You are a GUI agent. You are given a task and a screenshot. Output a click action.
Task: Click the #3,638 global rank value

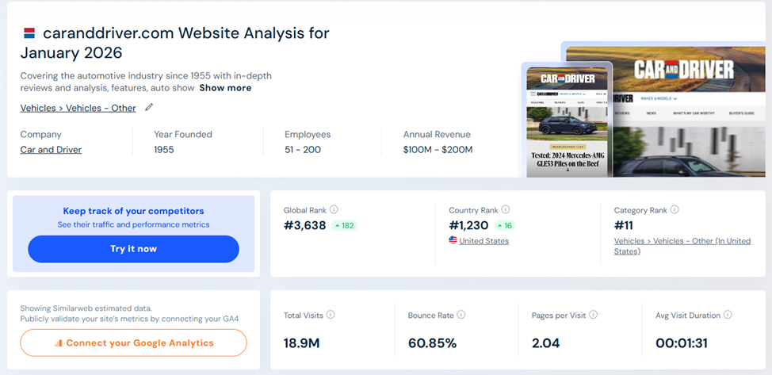305,226
